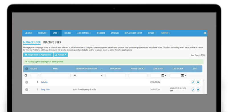
Task: Expand the Leave Settings menu
Action: pyautogui.click(x=84, y=33)
